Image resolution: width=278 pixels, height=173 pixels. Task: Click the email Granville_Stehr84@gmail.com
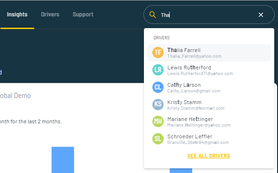pyautogui.click(x=198, y=143)
